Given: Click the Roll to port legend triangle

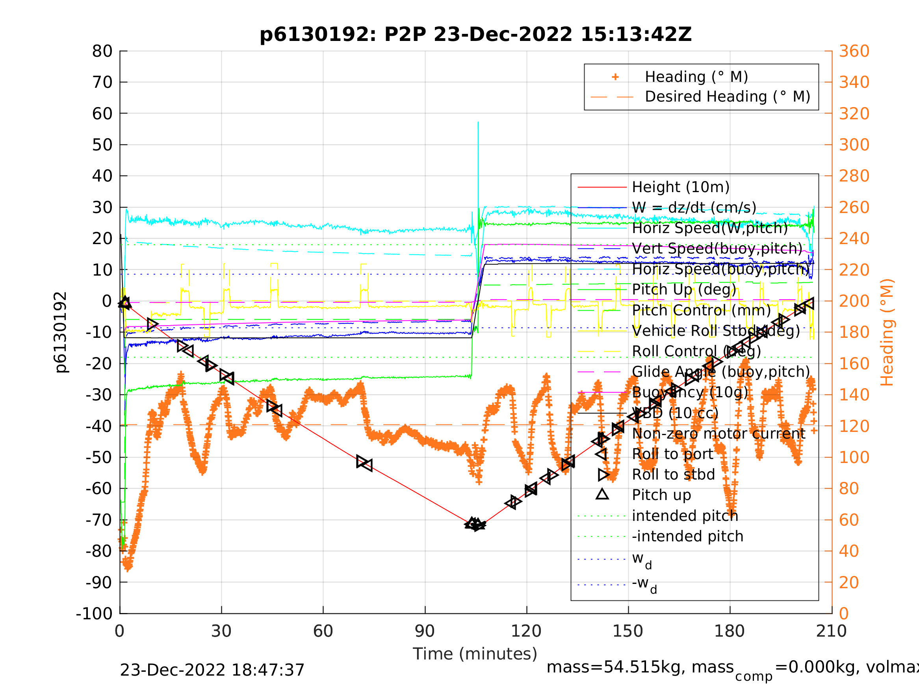Looking at the screenshot, I should [602, 454].
